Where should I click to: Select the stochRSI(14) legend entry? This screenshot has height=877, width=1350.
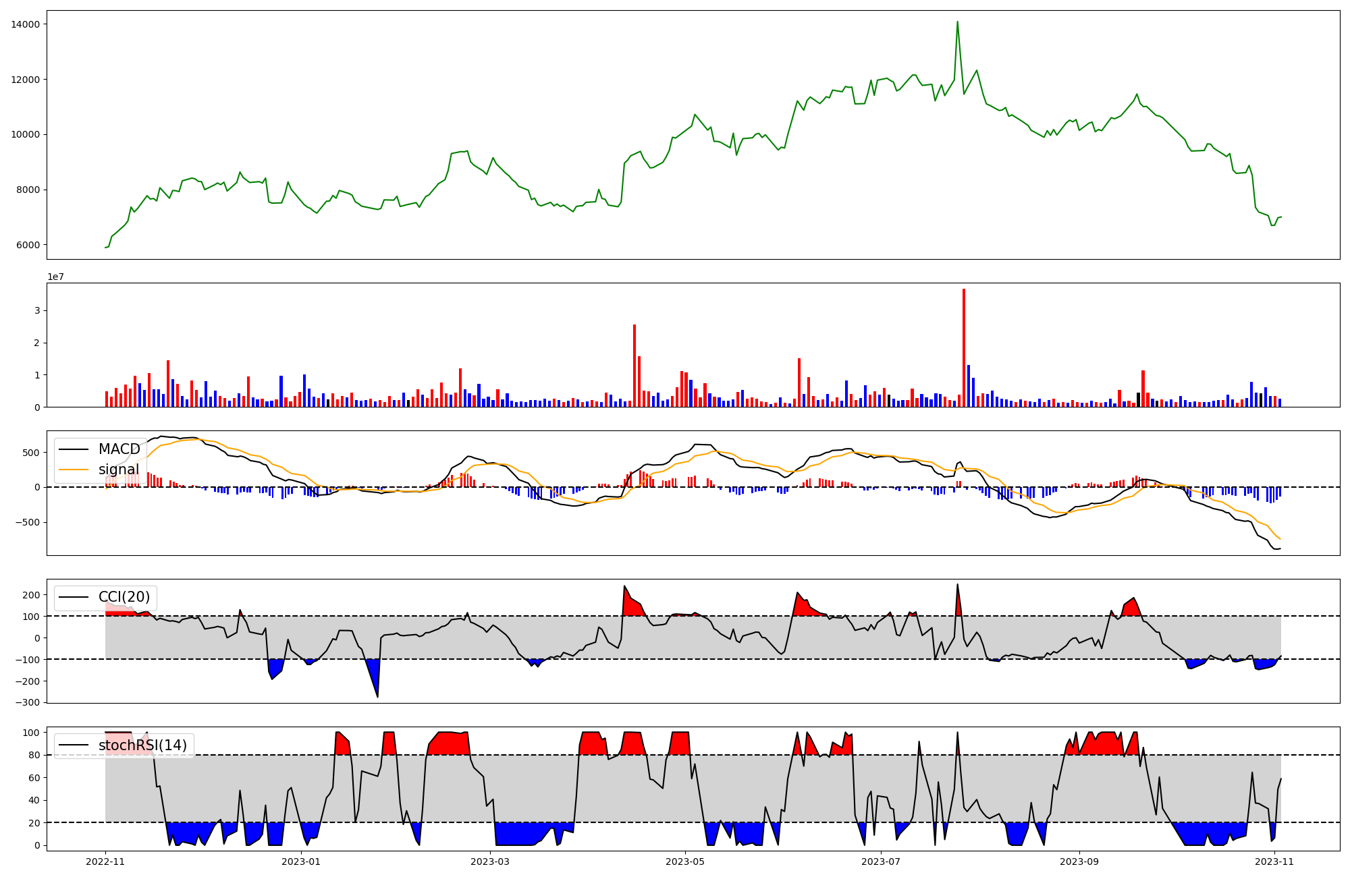(142, 745)
